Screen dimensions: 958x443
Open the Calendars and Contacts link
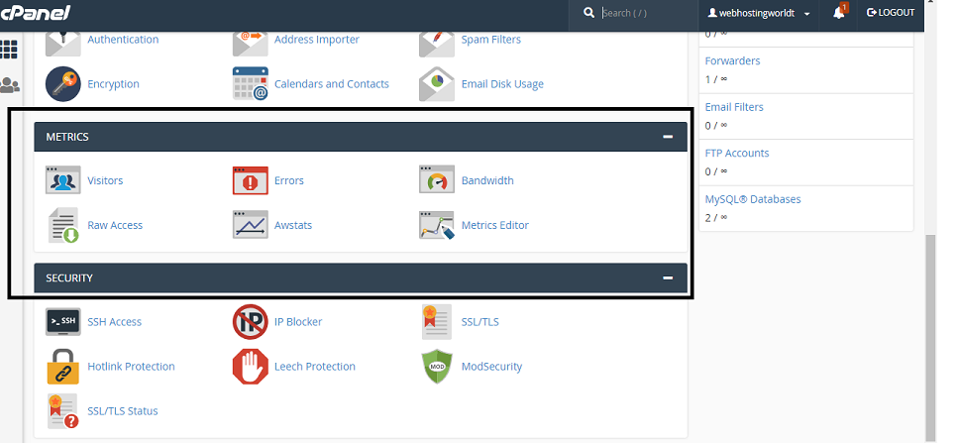tap(332, 83)
